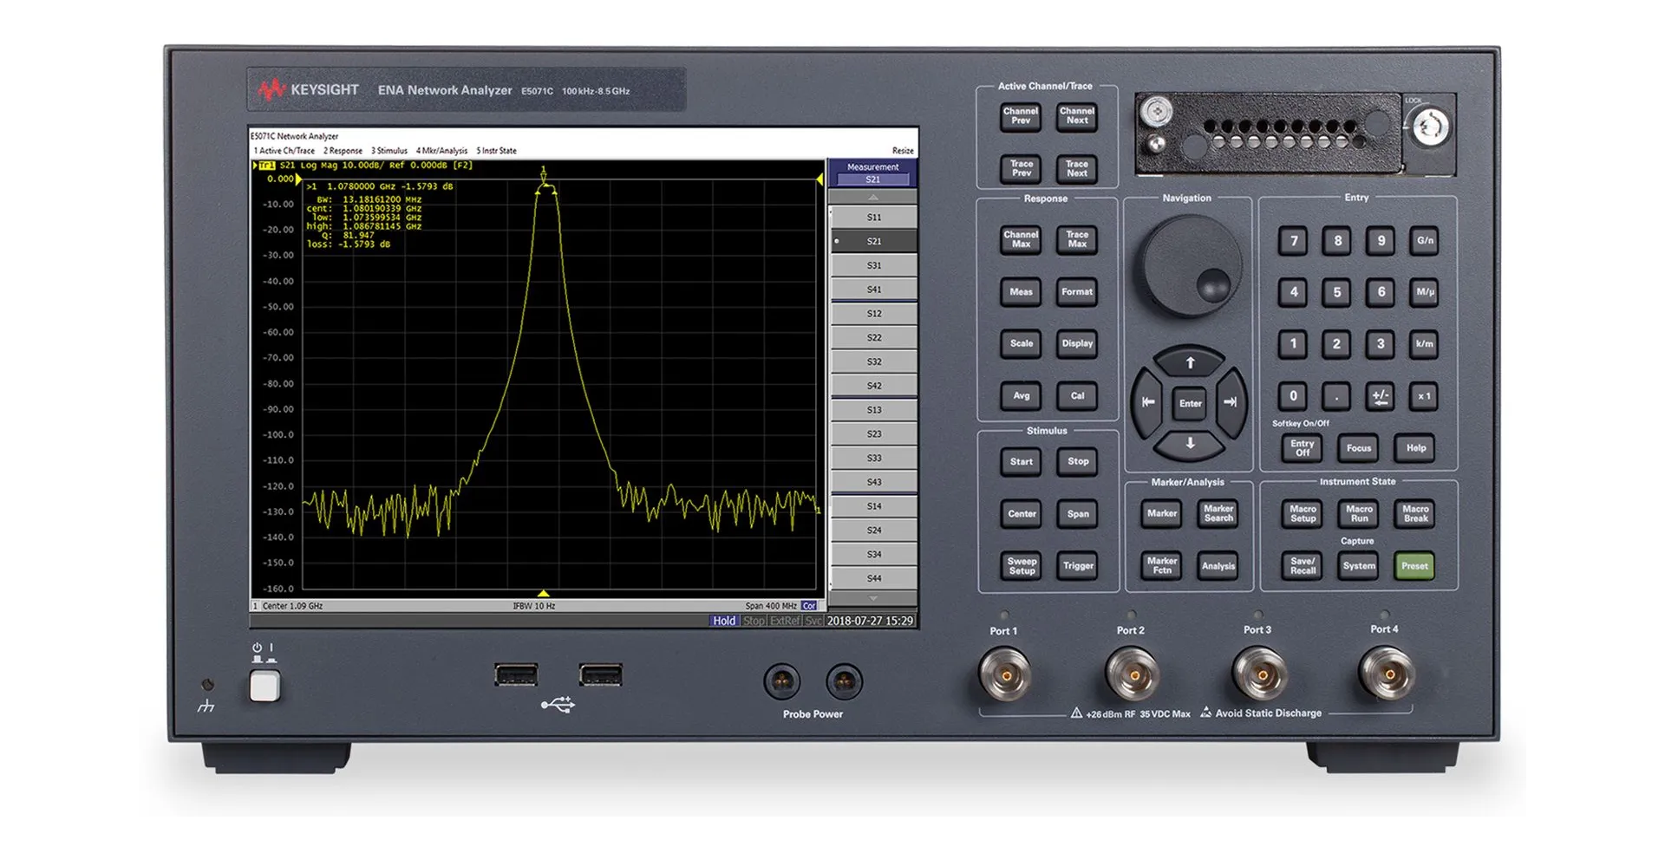Click the Cor correction indicator on status bar
Viewport: 1665px width, 853px height.
809,606
